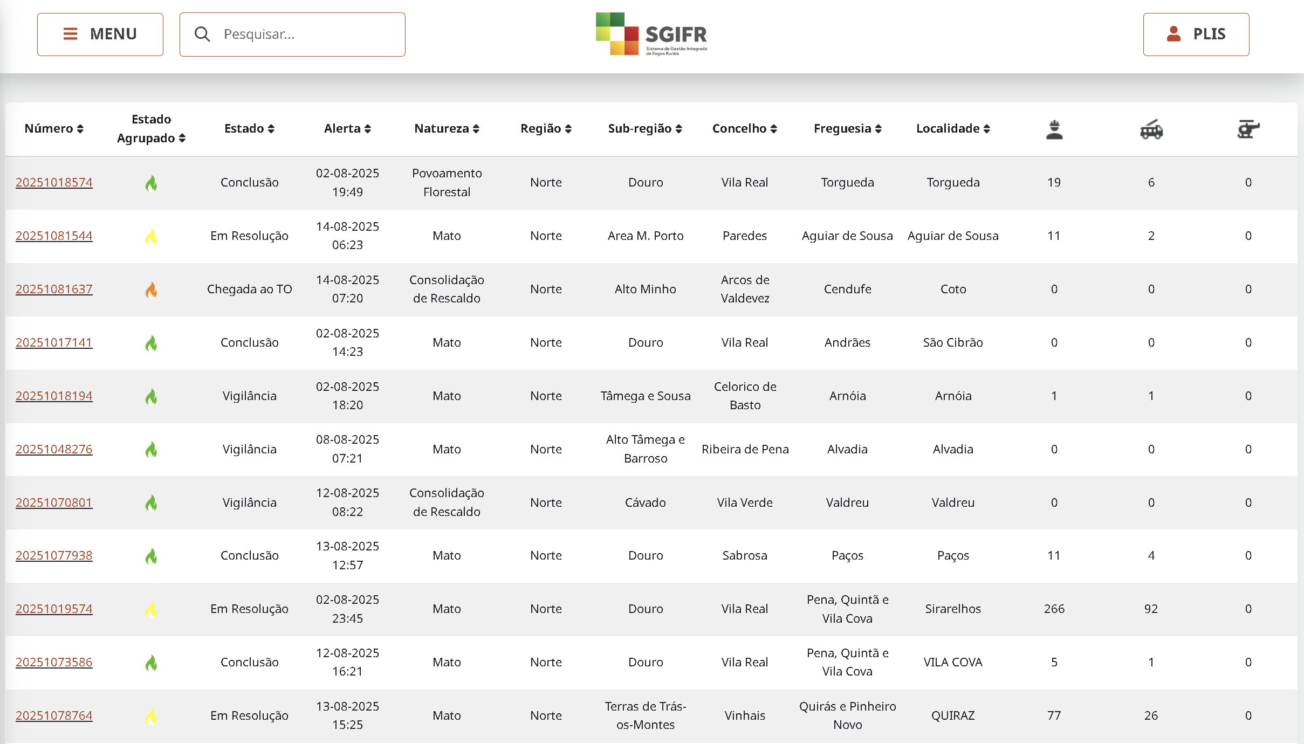Click green flame icon for 20251070801
The width and height of the screenshot is (1304, 744).
(151, 503)
